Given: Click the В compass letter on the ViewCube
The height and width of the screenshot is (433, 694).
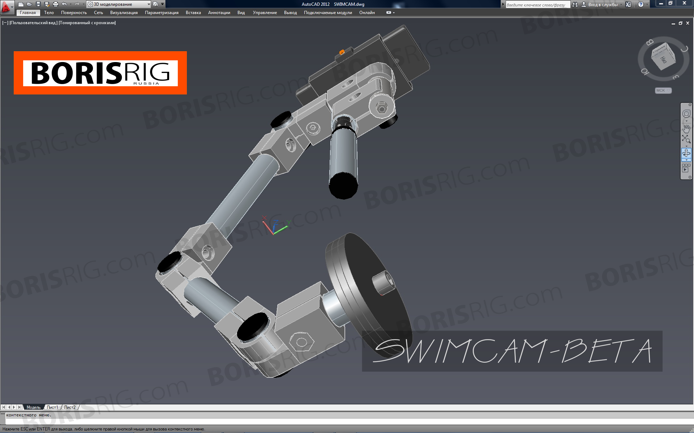Looking at the screenshot, I should [x=650, y=42].
